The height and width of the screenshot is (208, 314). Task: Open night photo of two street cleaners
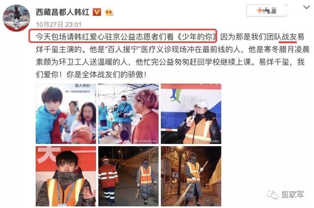coord(129,176)
